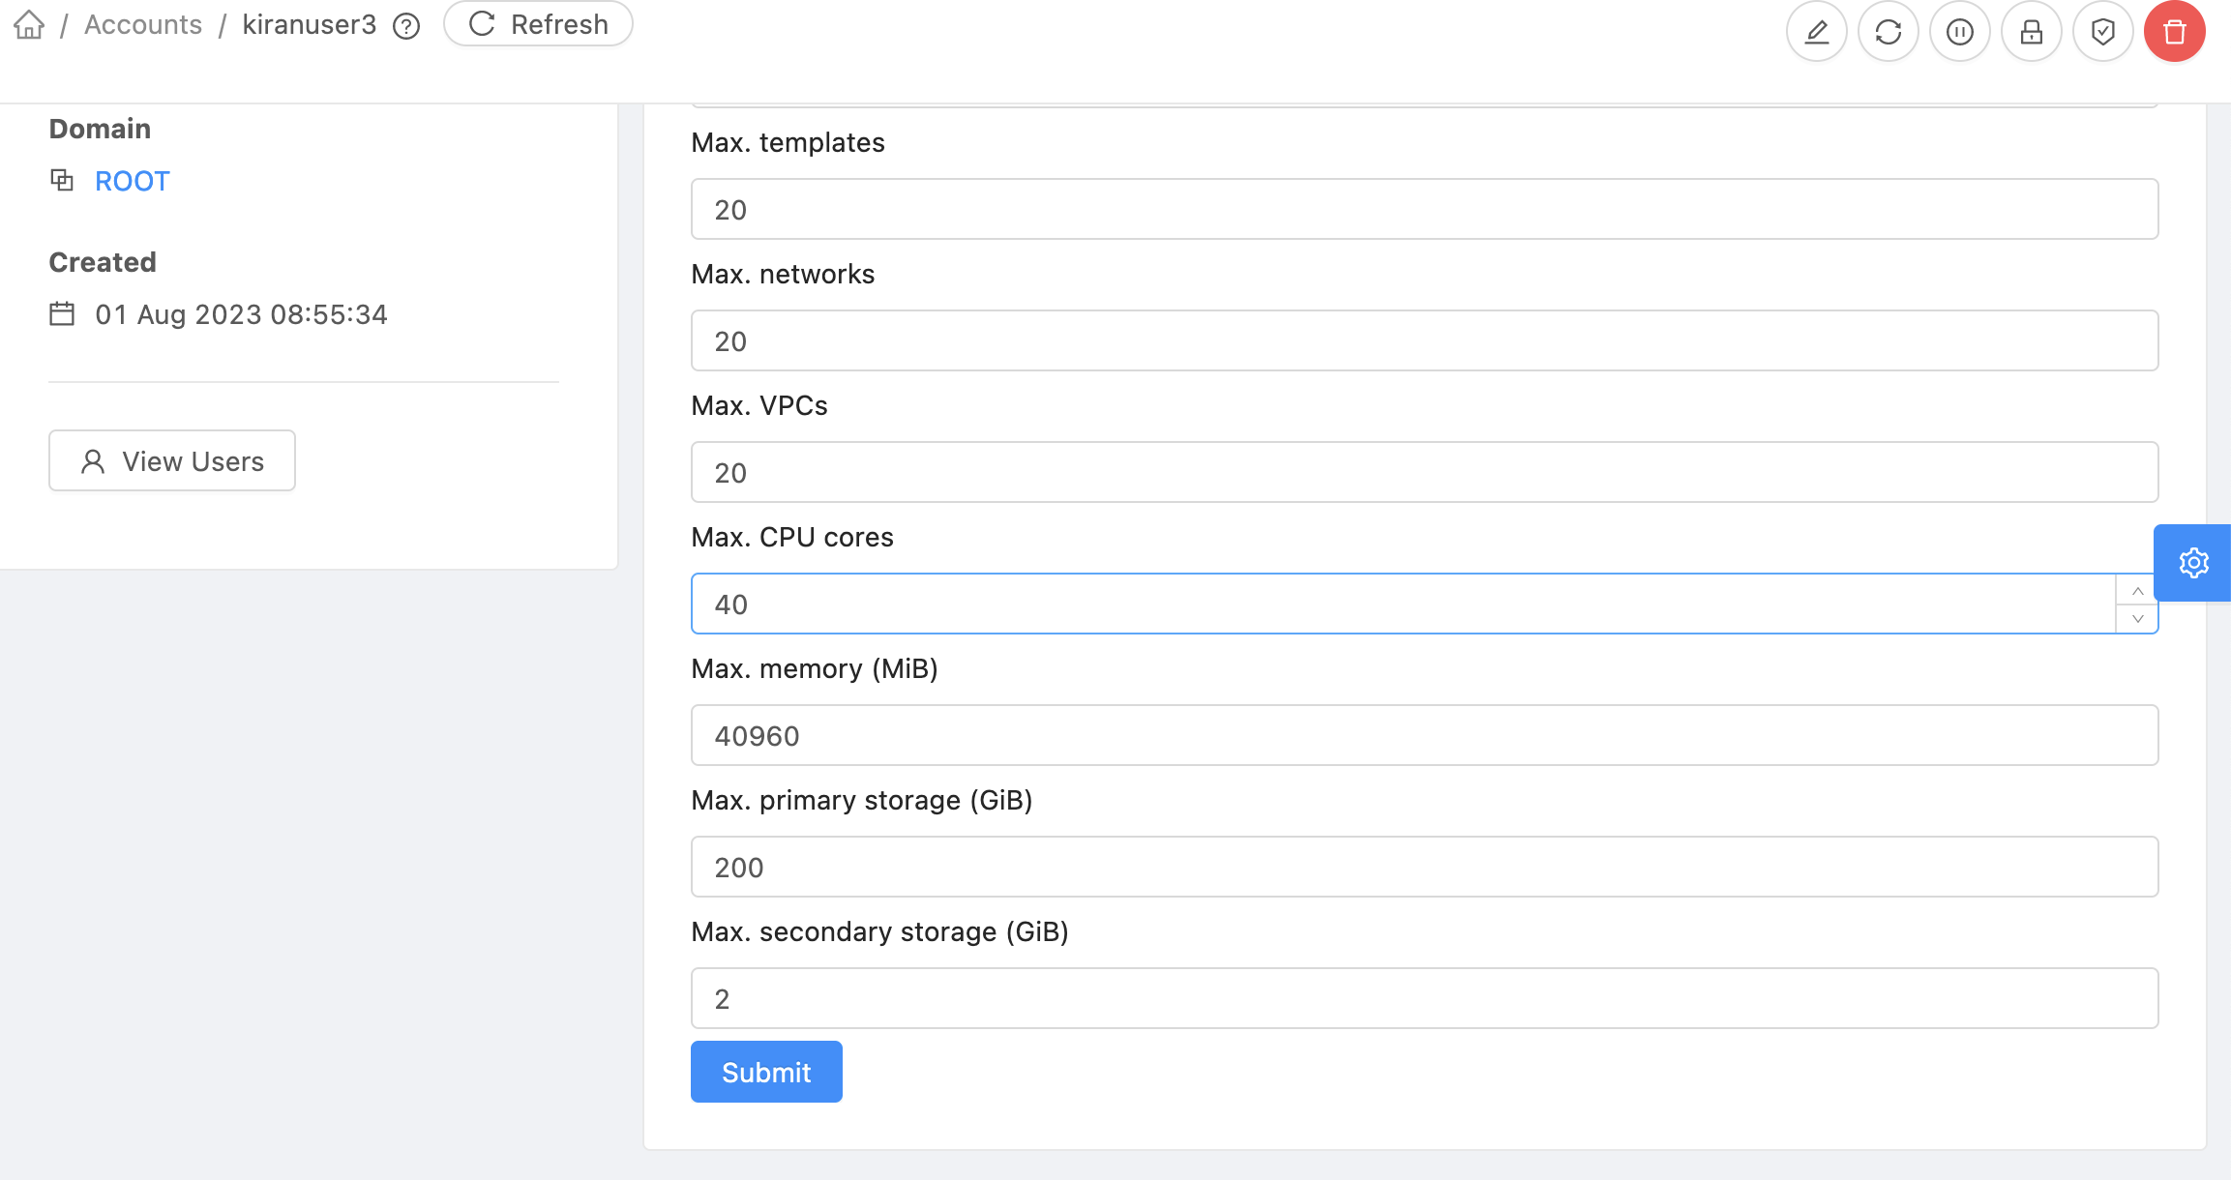Open the help tooltip beside kiranuser3
Image resolution: width=2231 pixels, height=1180 pixels.
404,26
